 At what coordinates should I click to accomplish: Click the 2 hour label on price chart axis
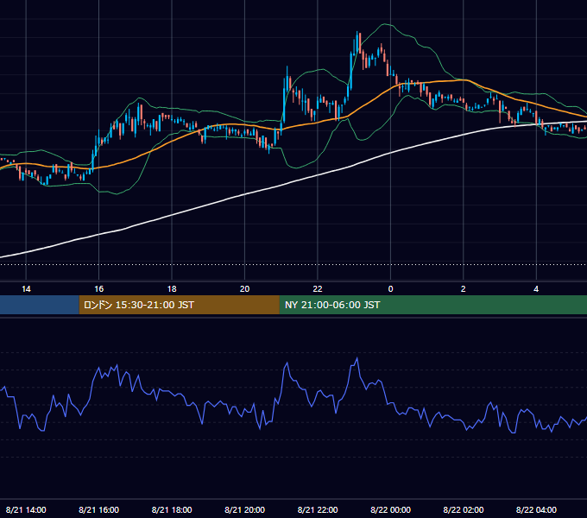(463, 289)
